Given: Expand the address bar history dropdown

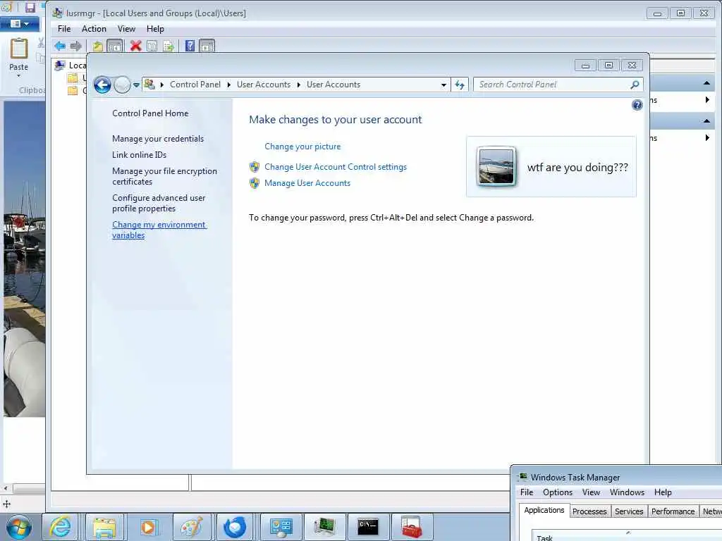Looking at the screenshot, I should pyautogui.click(x=443, y=85).
